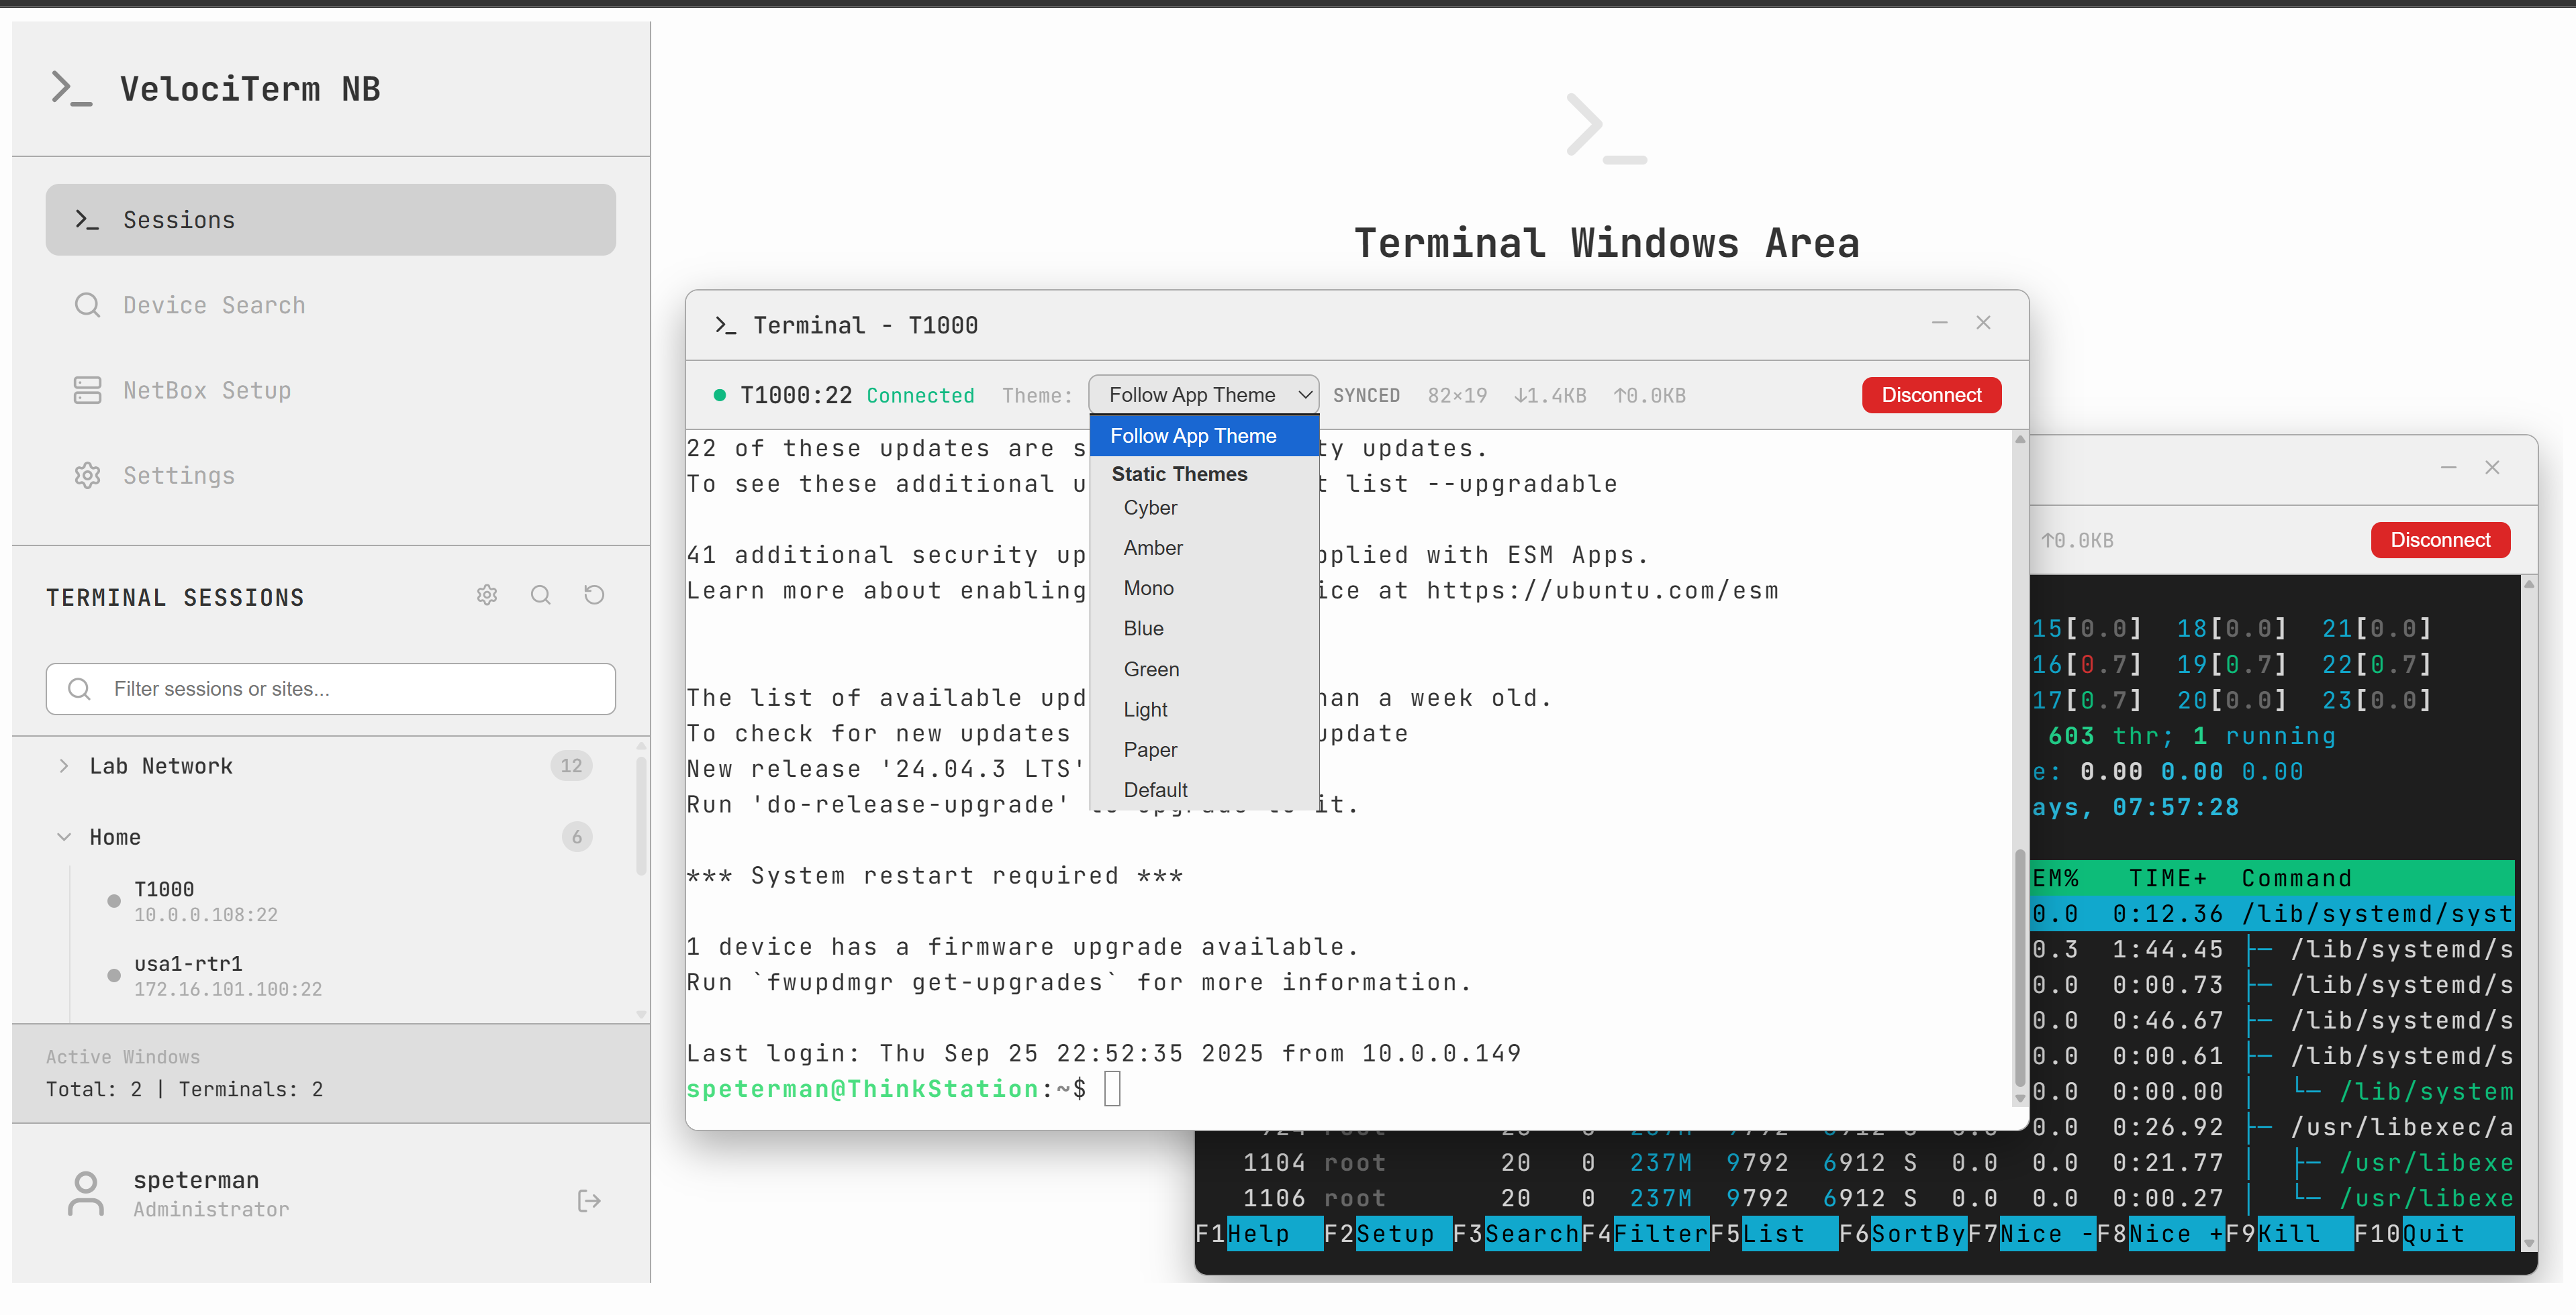
Task: Open the Settings sidebar item
Action: [x=179, y=476]
